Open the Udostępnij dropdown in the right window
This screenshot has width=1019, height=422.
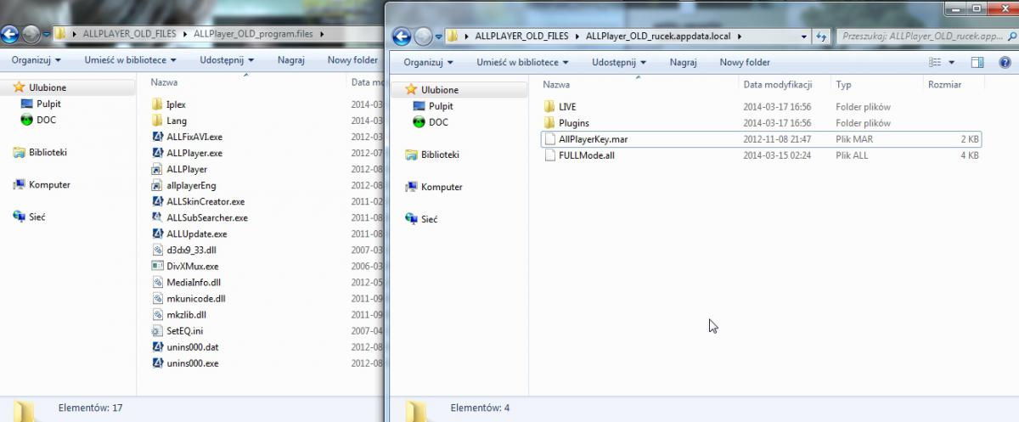point(620,63)
